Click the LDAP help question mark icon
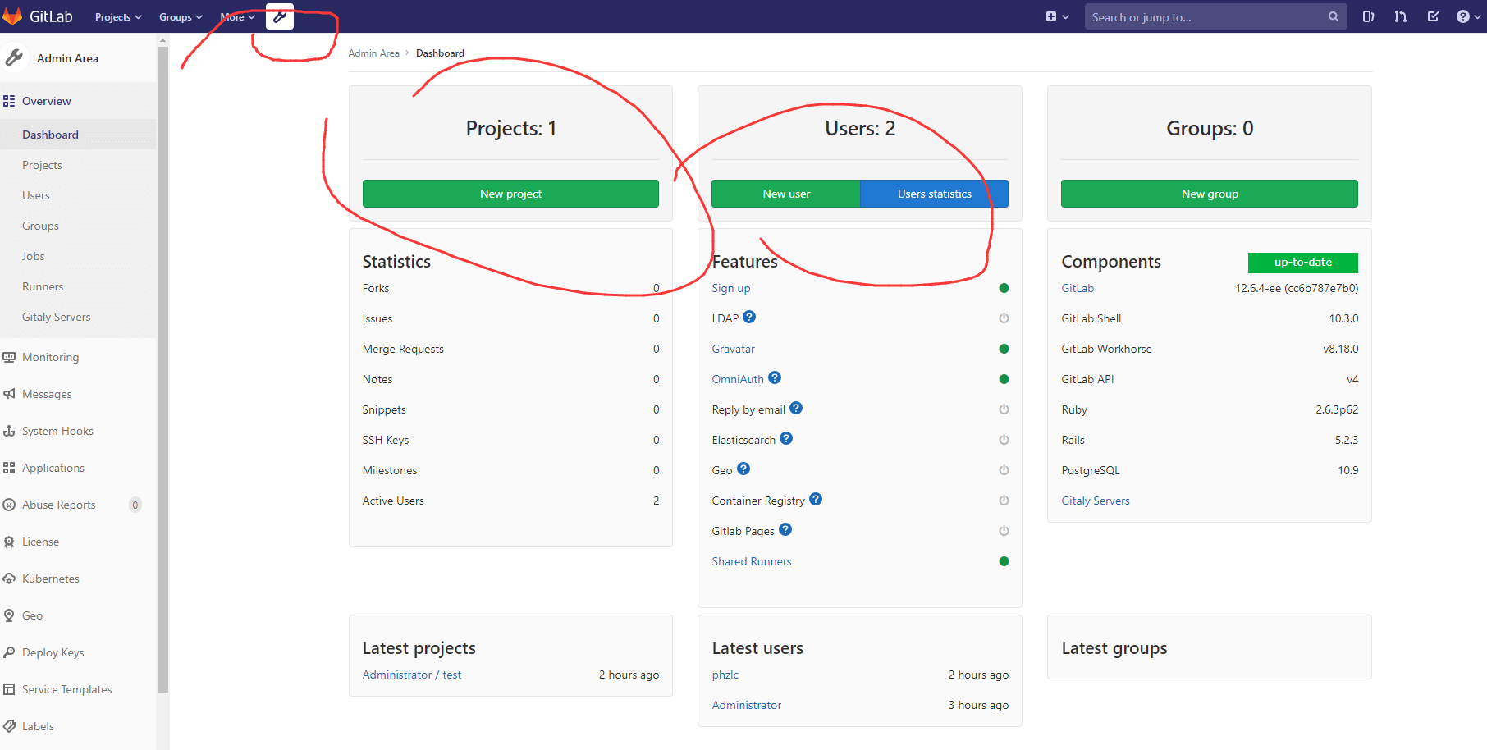1487x750 pixels. (x=749, y=318)
